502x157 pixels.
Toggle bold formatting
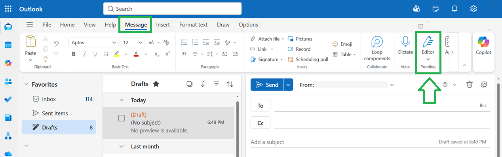click(x=74, y=54)
